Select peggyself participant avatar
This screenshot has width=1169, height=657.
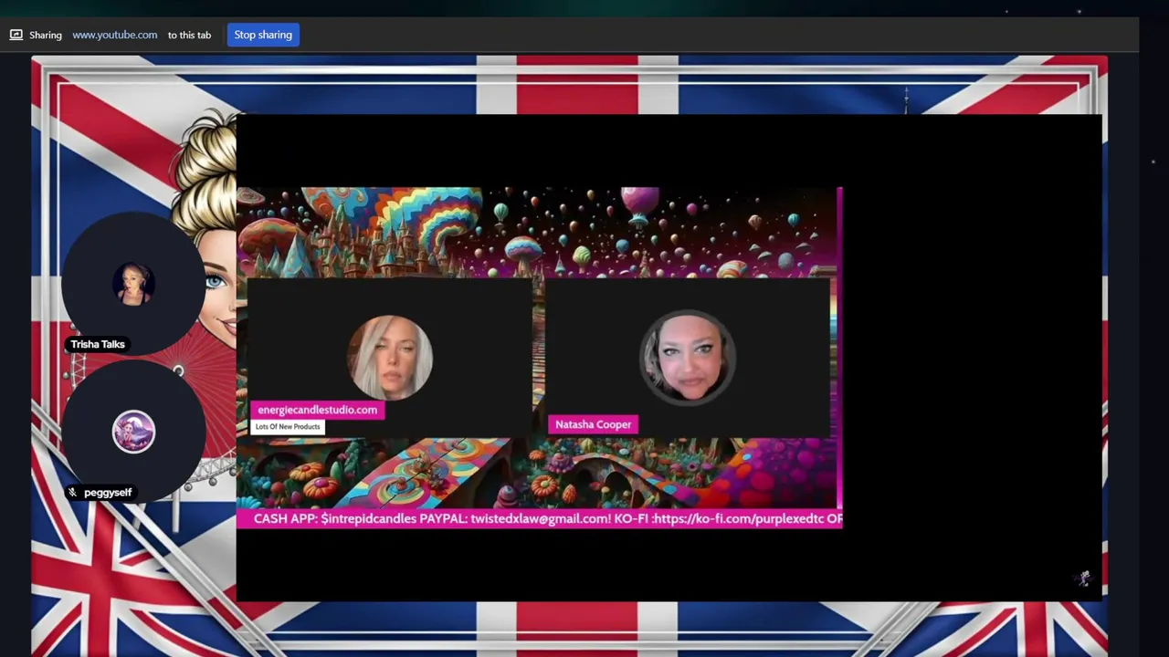(133, 432)
